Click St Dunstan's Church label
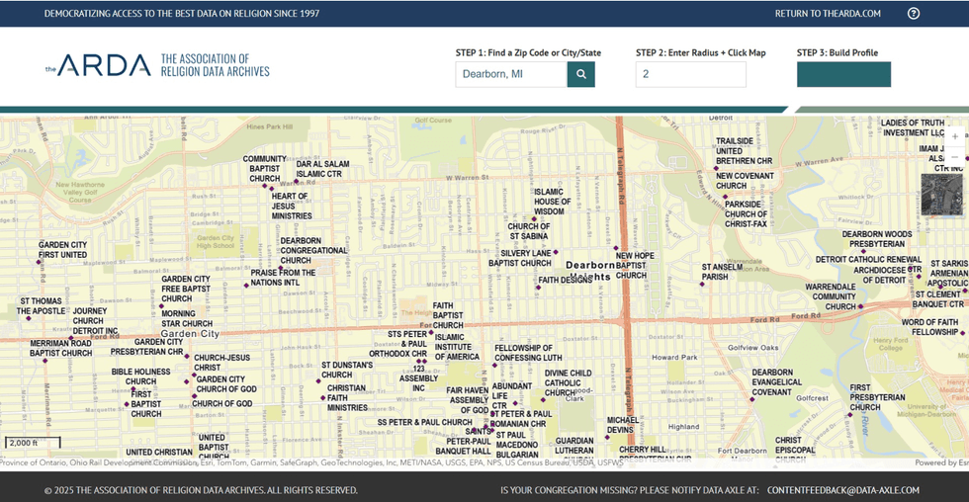The width and height of the screenshot is (969, 502). pyautogui.click(x=347, y=370)
